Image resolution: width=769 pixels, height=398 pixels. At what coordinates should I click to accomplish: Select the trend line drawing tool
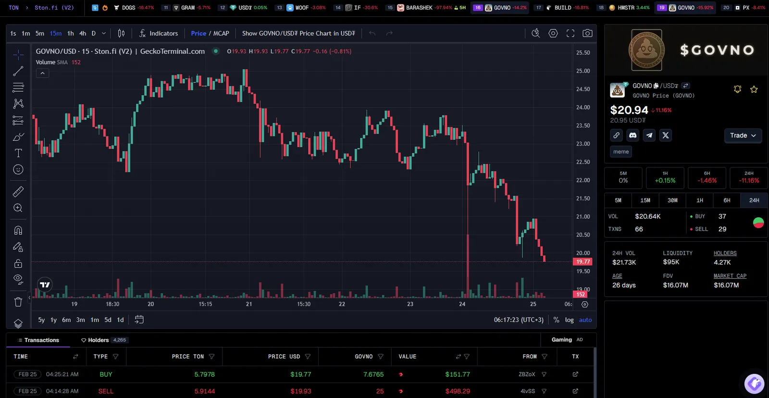[18, 72]
